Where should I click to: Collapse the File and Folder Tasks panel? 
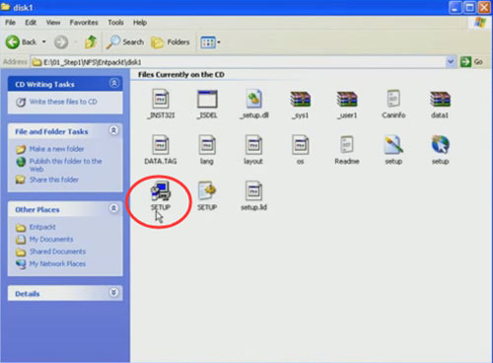click(x=113, y=130)
